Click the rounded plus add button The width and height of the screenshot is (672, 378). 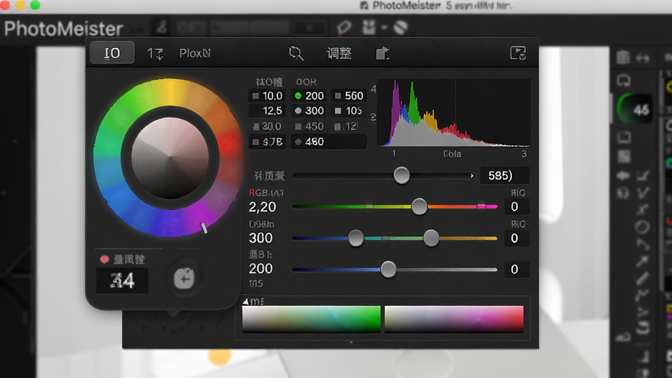(184, 278)
